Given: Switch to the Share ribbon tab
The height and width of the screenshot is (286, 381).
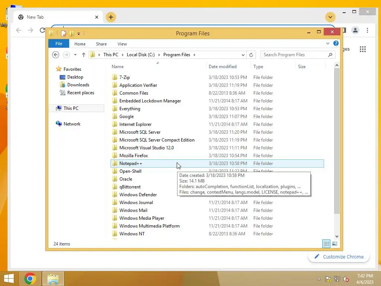Looking at the screenshot, I should point(101,44).
